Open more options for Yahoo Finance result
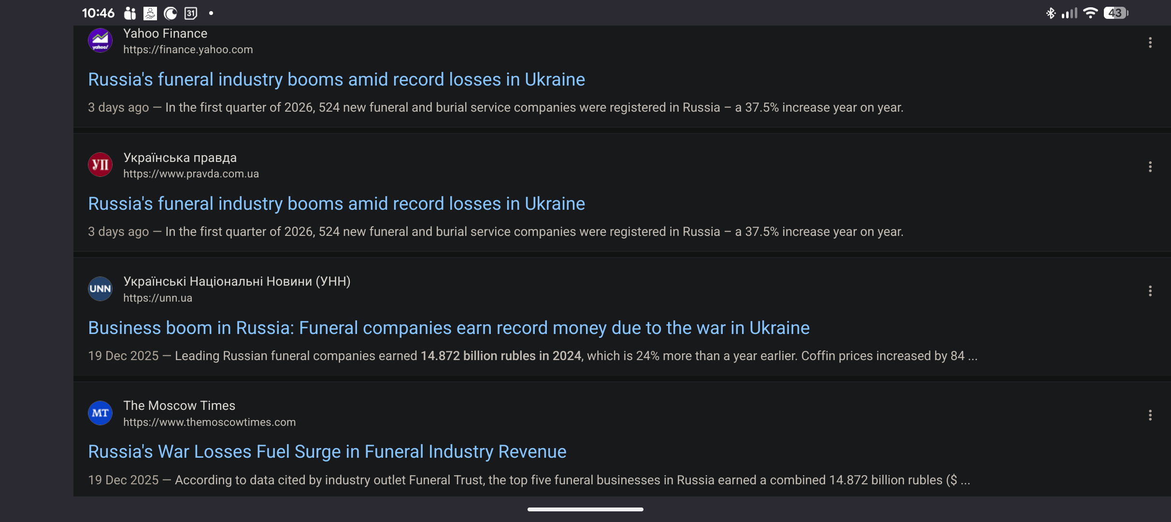Screen dimensions: 1171x522 1150,43
